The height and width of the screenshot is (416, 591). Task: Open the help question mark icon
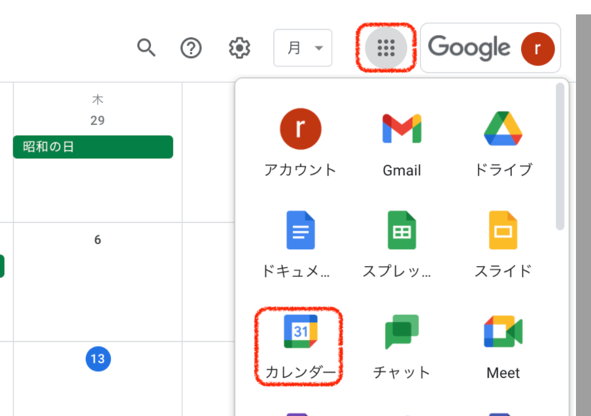(191, 48)
